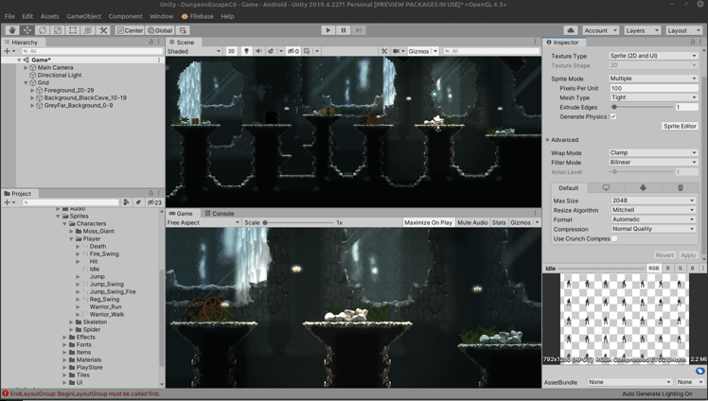
Task: Open the Max Size dropdown
Action: pyautogui.click(x=653, y=200)
